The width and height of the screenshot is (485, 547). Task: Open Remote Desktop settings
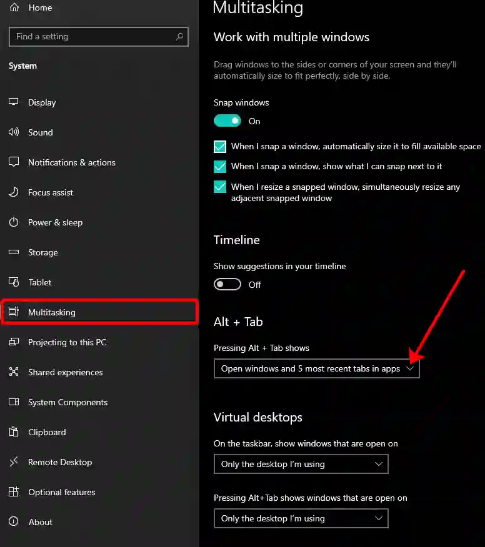[x=60, y=462]
